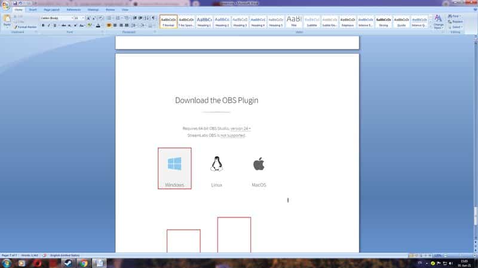
Task: Toggle Align Text Right
Action: tap(121, 26)
